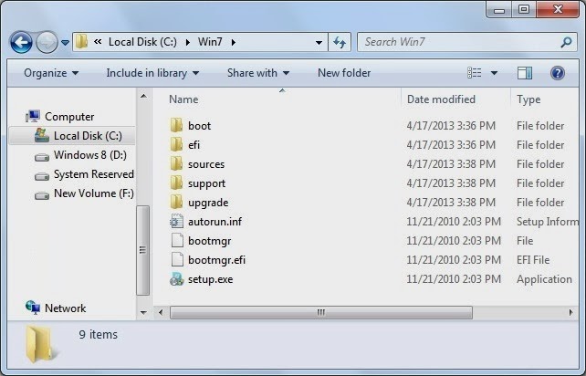This screenshot has width=586, height=376.
Task: Select Network in the navigation pane
Action: [x=66, y=308]
